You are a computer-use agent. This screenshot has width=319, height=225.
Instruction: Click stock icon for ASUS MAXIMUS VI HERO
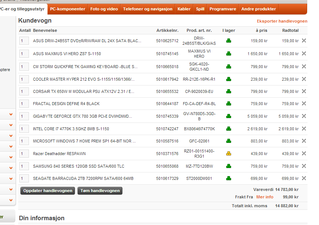(x=228, y=54)
